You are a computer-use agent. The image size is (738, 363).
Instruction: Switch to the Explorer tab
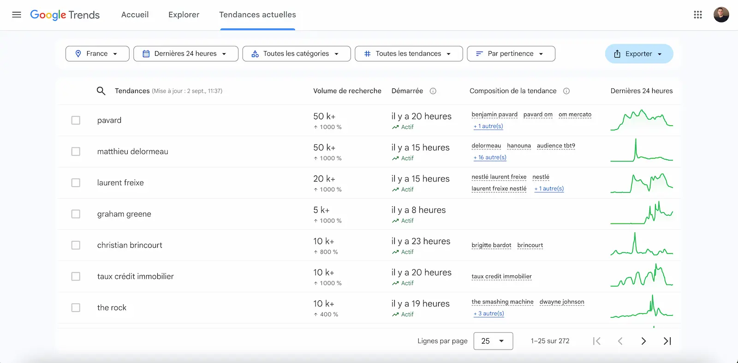[184, 15]
